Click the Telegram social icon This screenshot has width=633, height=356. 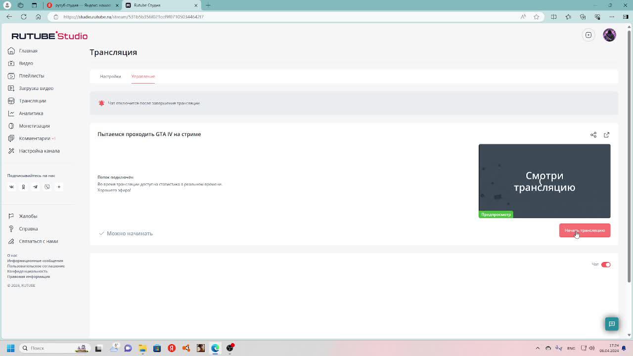tap(35, 187)
